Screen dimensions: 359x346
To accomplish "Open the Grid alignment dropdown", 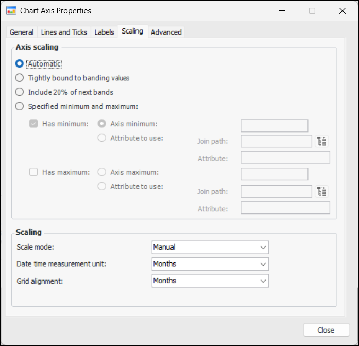I will click(210, 281).
